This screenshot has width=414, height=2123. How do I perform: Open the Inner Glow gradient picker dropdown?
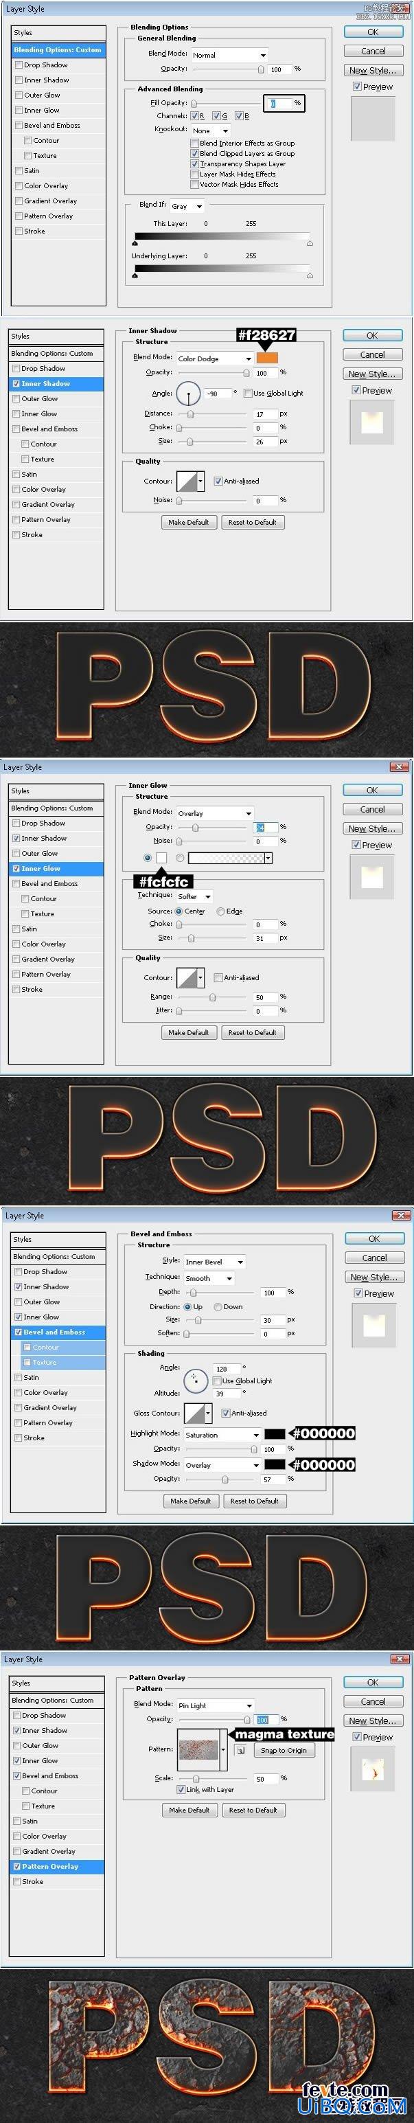click(268, 858)
